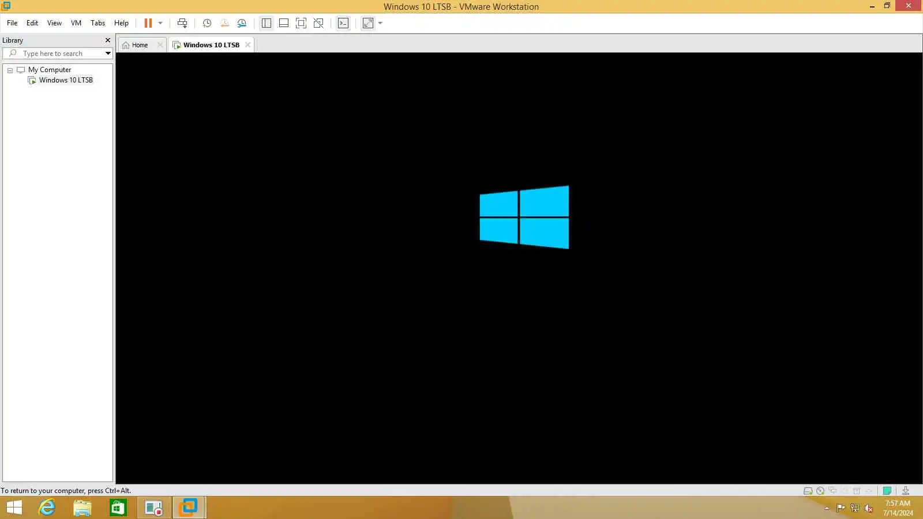Select Windows 10 LTSB in Library tree

tap(66, 80)
